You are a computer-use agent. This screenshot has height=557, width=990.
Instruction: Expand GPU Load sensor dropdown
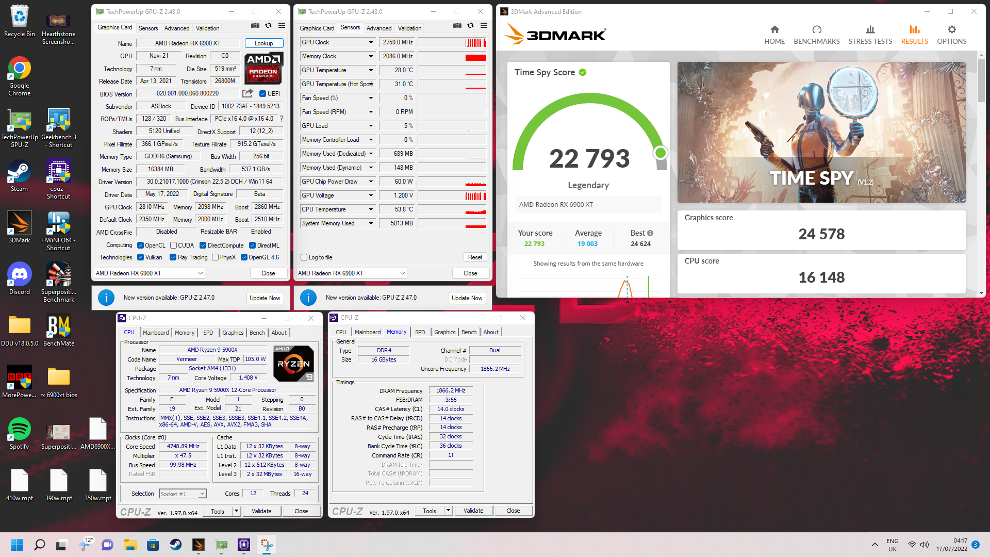pyautogui.click(x=370, y=126)
